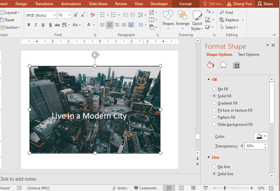Screen dimensions: 280x191
Task: Select Pattern fill option
Action: pyautogui.click(x=223, y=117)
